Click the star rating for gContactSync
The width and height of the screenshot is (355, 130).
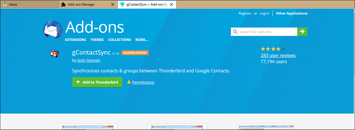[x=273, y=49]
